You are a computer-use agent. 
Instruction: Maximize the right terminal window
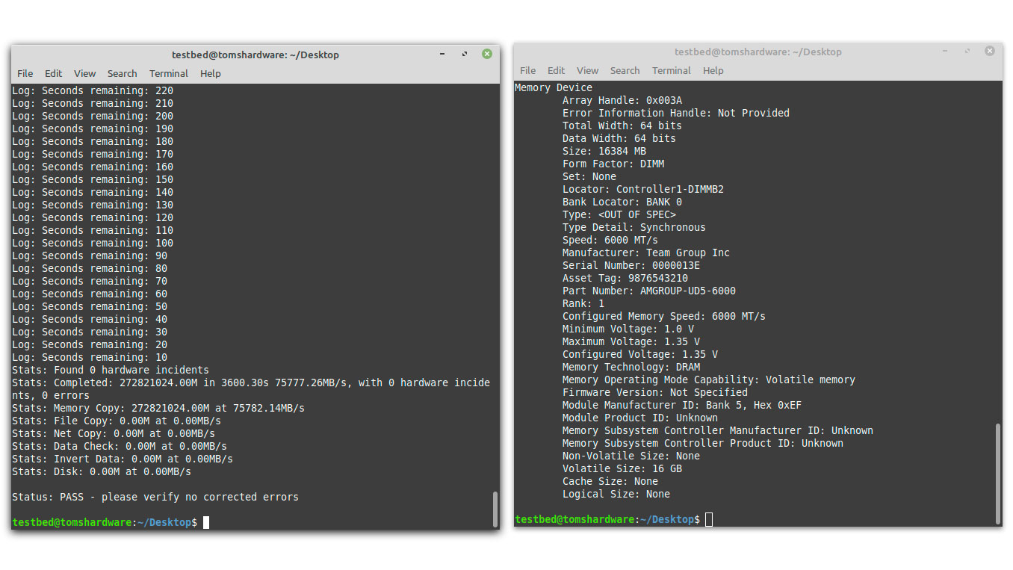click(x=967, y=51)
